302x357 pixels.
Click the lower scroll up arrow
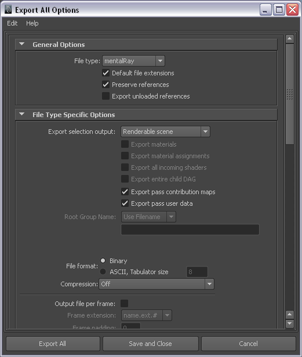click(x=290, y=315)
